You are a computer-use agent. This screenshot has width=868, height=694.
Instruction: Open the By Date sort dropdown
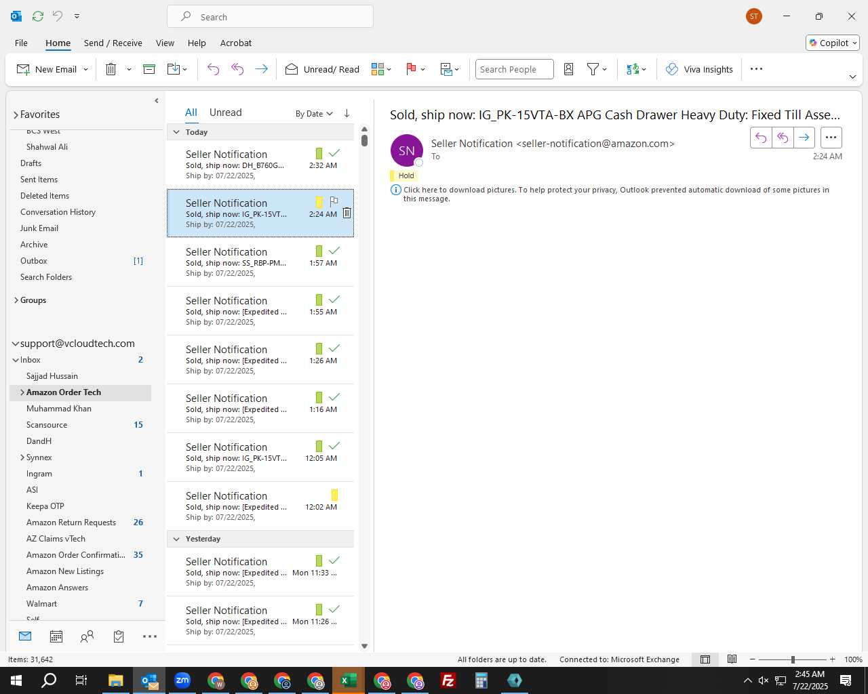pos(314,114)
